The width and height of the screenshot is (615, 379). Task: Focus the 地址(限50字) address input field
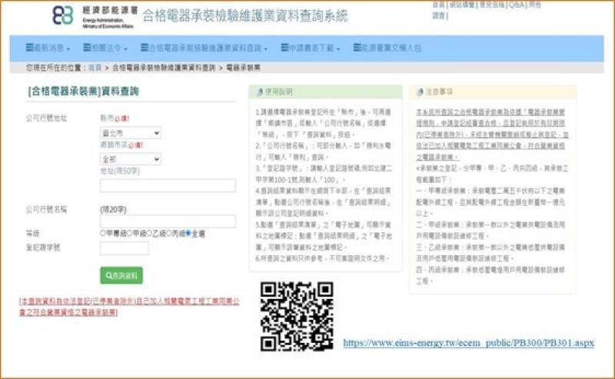[x=168, y=185]
